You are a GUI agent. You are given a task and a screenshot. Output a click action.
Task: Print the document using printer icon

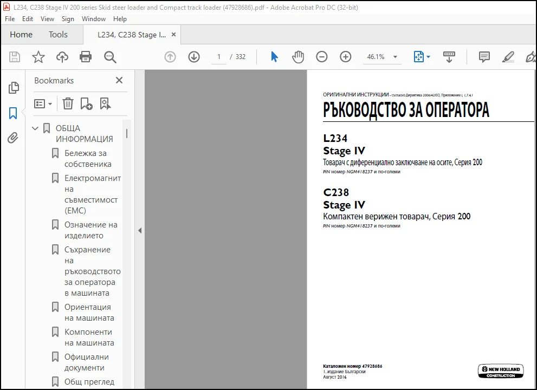click(86, 57)
